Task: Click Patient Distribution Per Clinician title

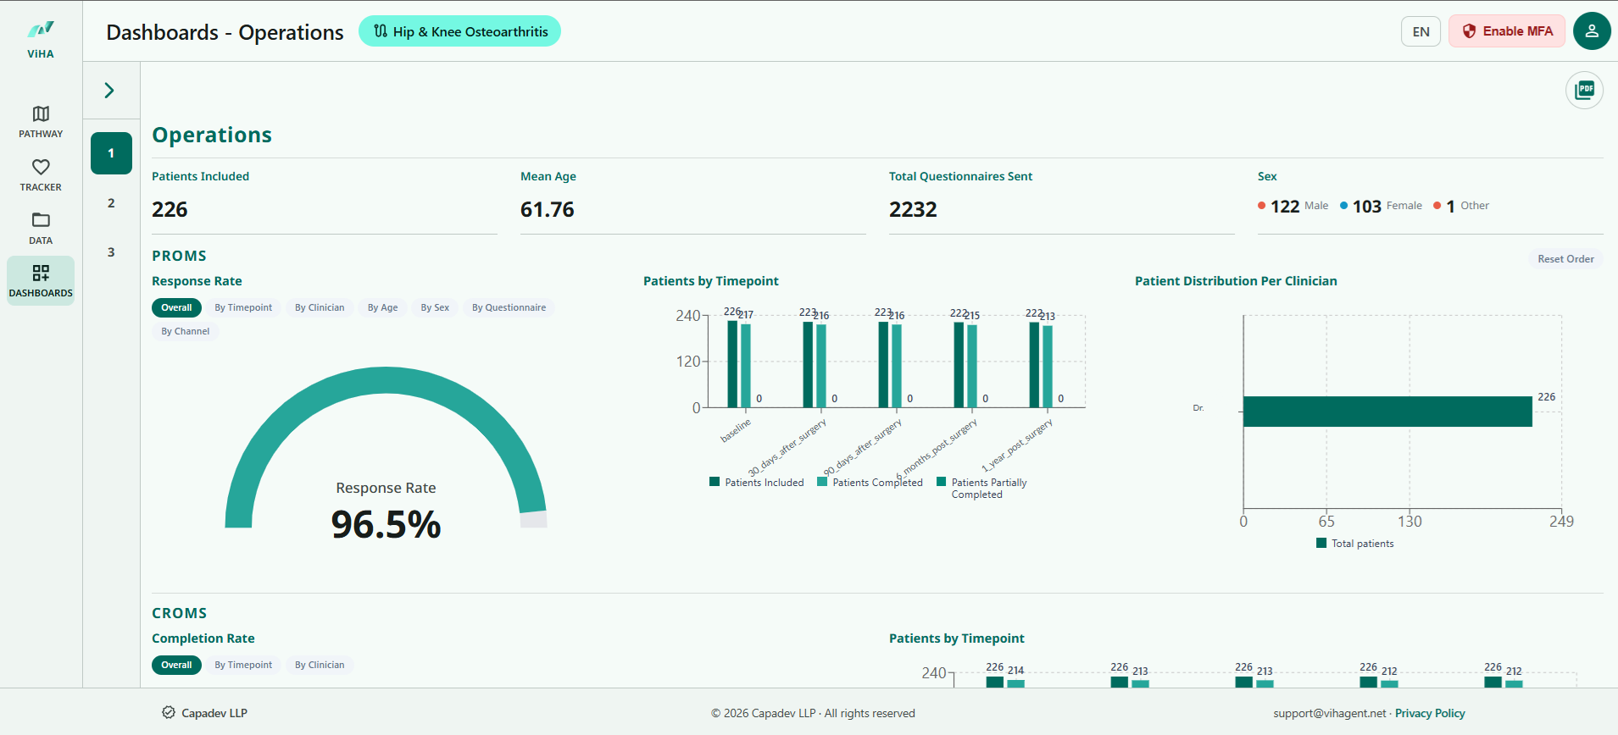Action: point(1236,281)
